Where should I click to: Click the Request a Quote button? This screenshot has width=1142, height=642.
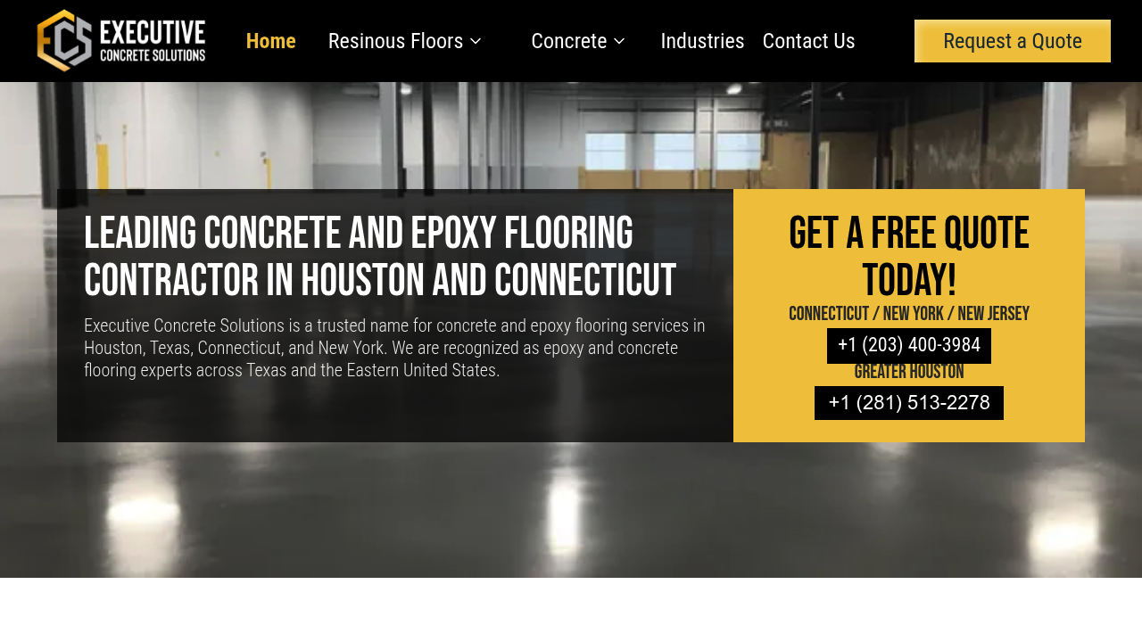1013,41
